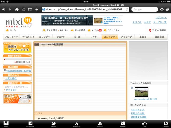
Task: Open the 足あと tab
Action: (143, 37)
